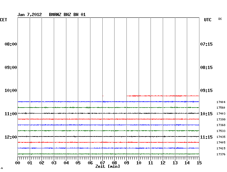This screenshot has height=172, width=227.
Task: Click minute tick label "07"
Action: pyautogui.click(x=102, y=163)
